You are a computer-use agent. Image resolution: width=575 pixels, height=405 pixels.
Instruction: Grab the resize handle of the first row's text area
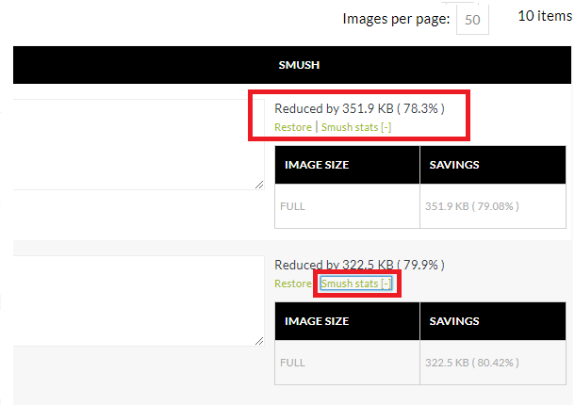(x=259, y=185)
